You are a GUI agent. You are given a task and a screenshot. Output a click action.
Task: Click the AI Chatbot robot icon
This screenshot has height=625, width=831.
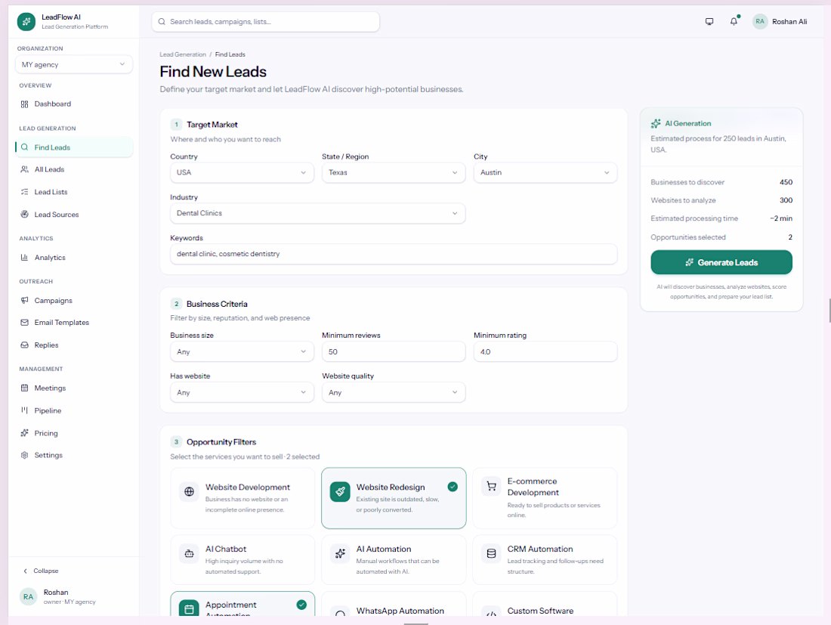[x=189, y=553]
